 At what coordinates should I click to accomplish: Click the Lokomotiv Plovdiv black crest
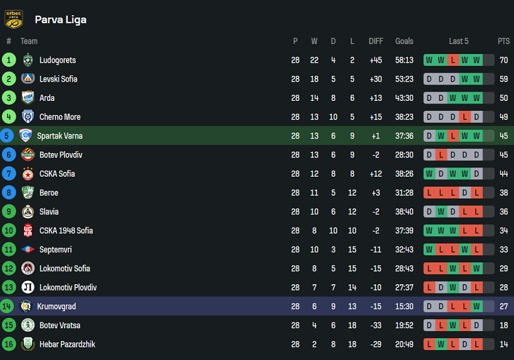[x=28, y=287]
